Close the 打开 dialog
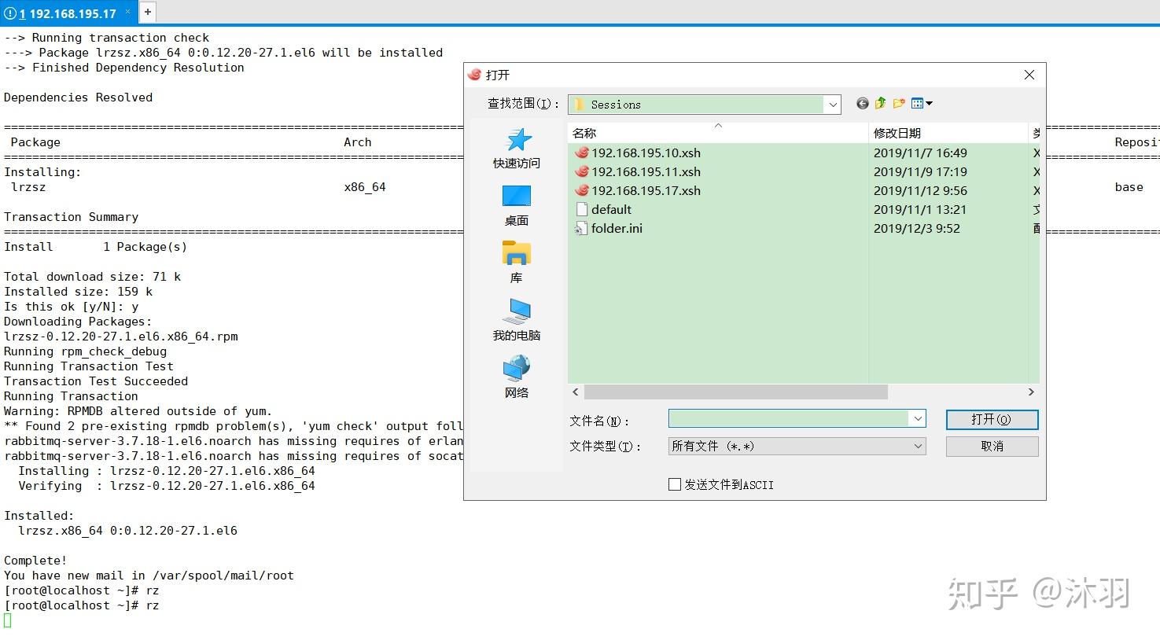Screen dimensions: 1160x640 [1029, 75]
